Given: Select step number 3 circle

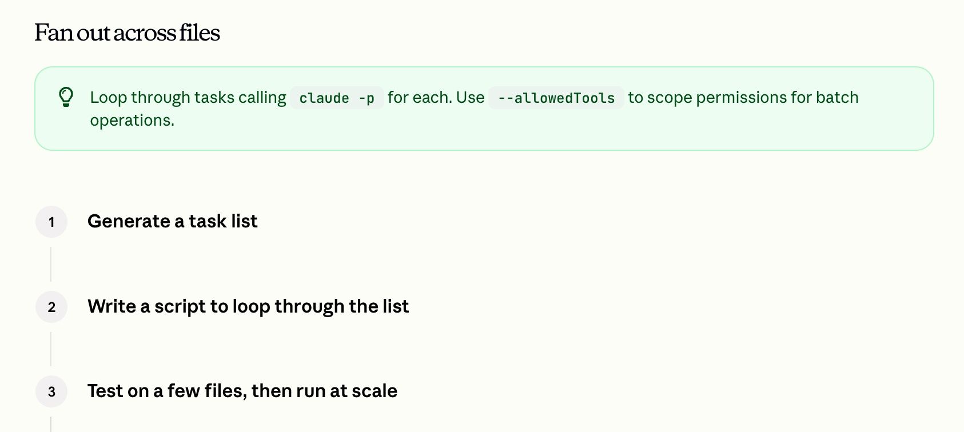Looking at the screenshot, I should [51, 391].
